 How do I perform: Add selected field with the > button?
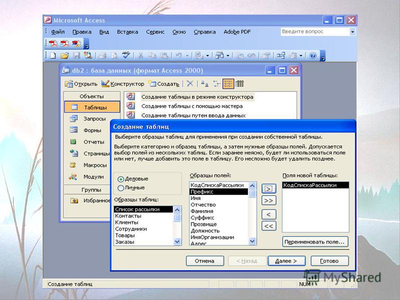pos(268,188)
